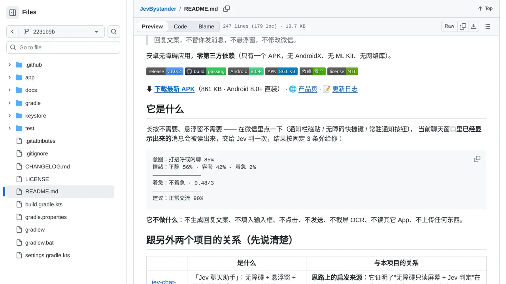Screen dimensions: 506x284
Task: Open the .gitignore file
Action: 36,153
